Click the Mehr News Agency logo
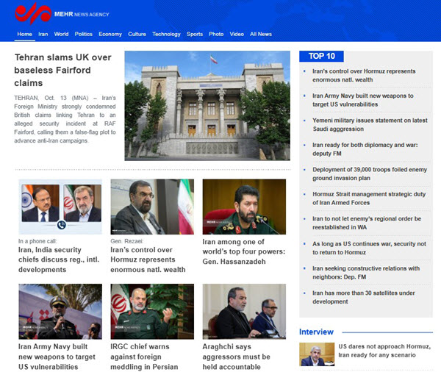441x372 pixels. click(62, 13)
